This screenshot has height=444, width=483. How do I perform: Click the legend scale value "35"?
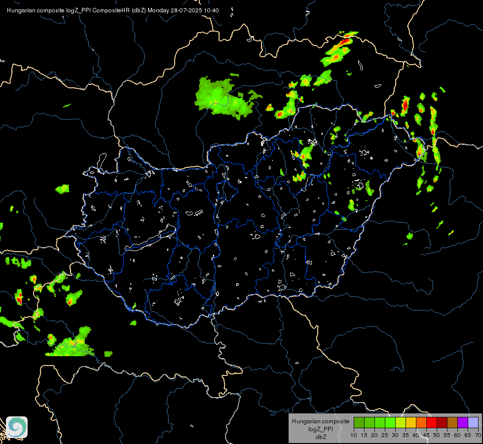[x=406, y=436]
